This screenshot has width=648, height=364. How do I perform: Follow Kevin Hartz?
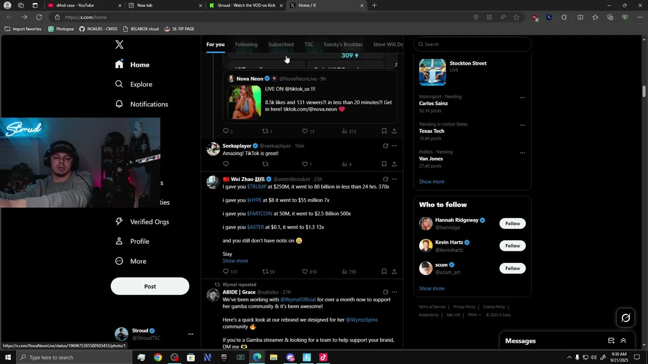(x=512, y=246)
